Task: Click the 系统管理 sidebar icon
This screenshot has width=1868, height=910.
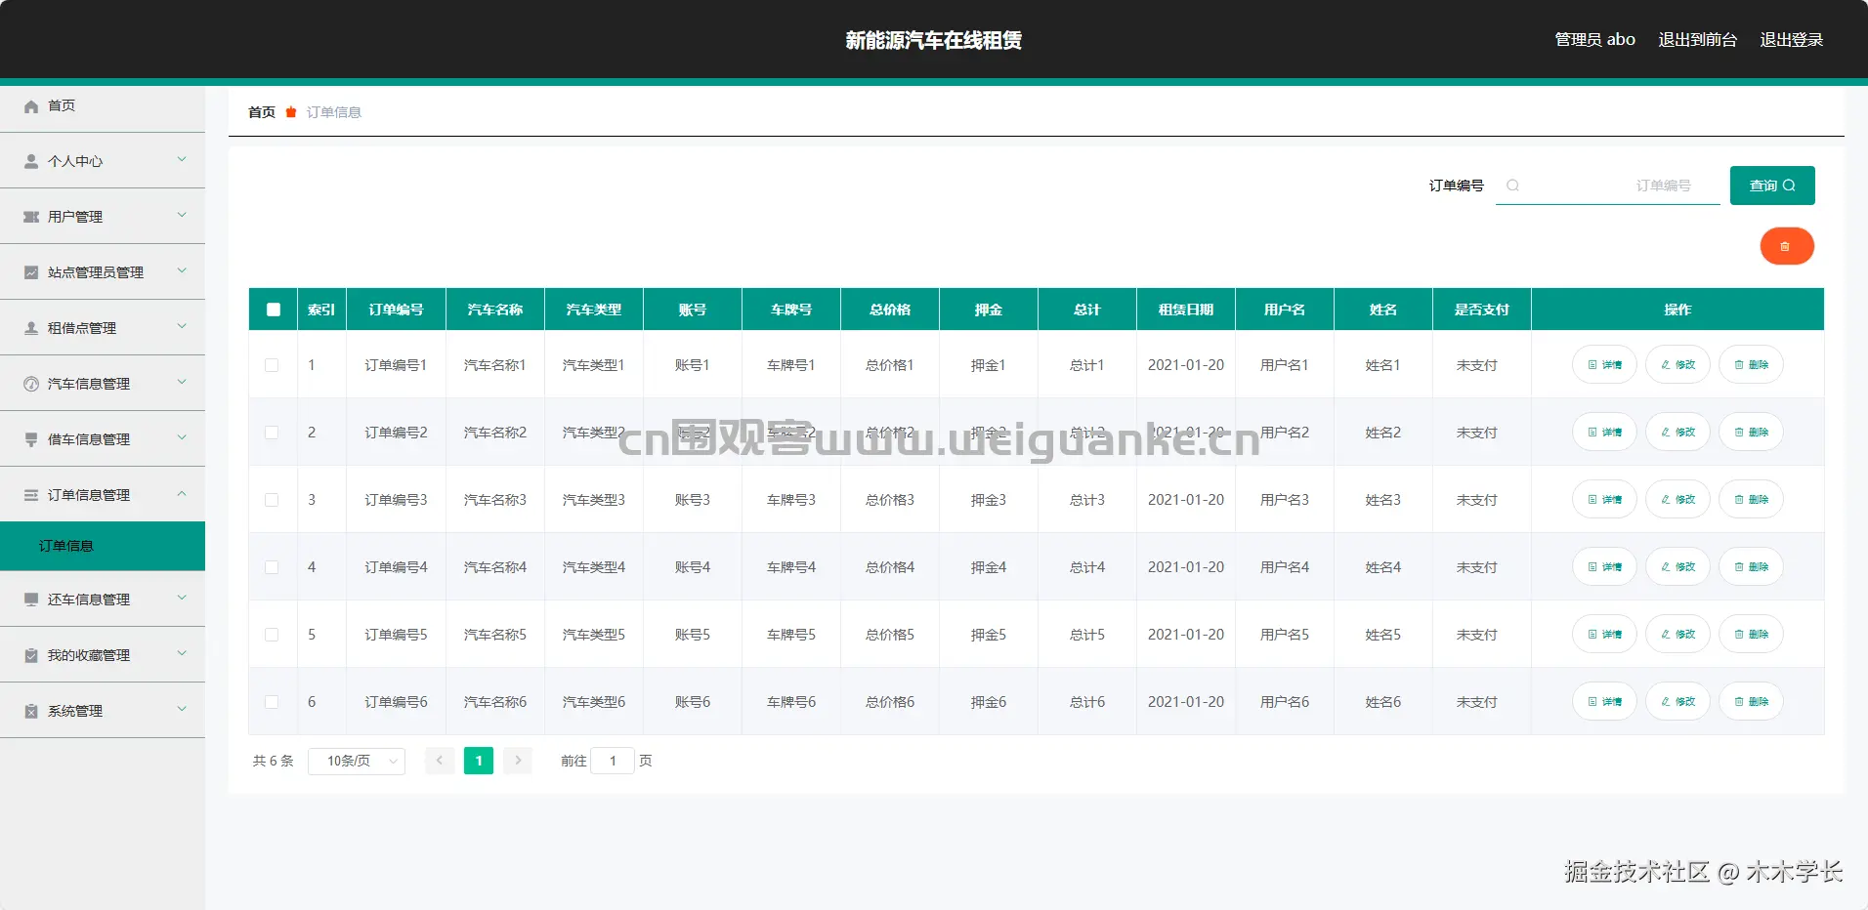Action: (31, 711)
